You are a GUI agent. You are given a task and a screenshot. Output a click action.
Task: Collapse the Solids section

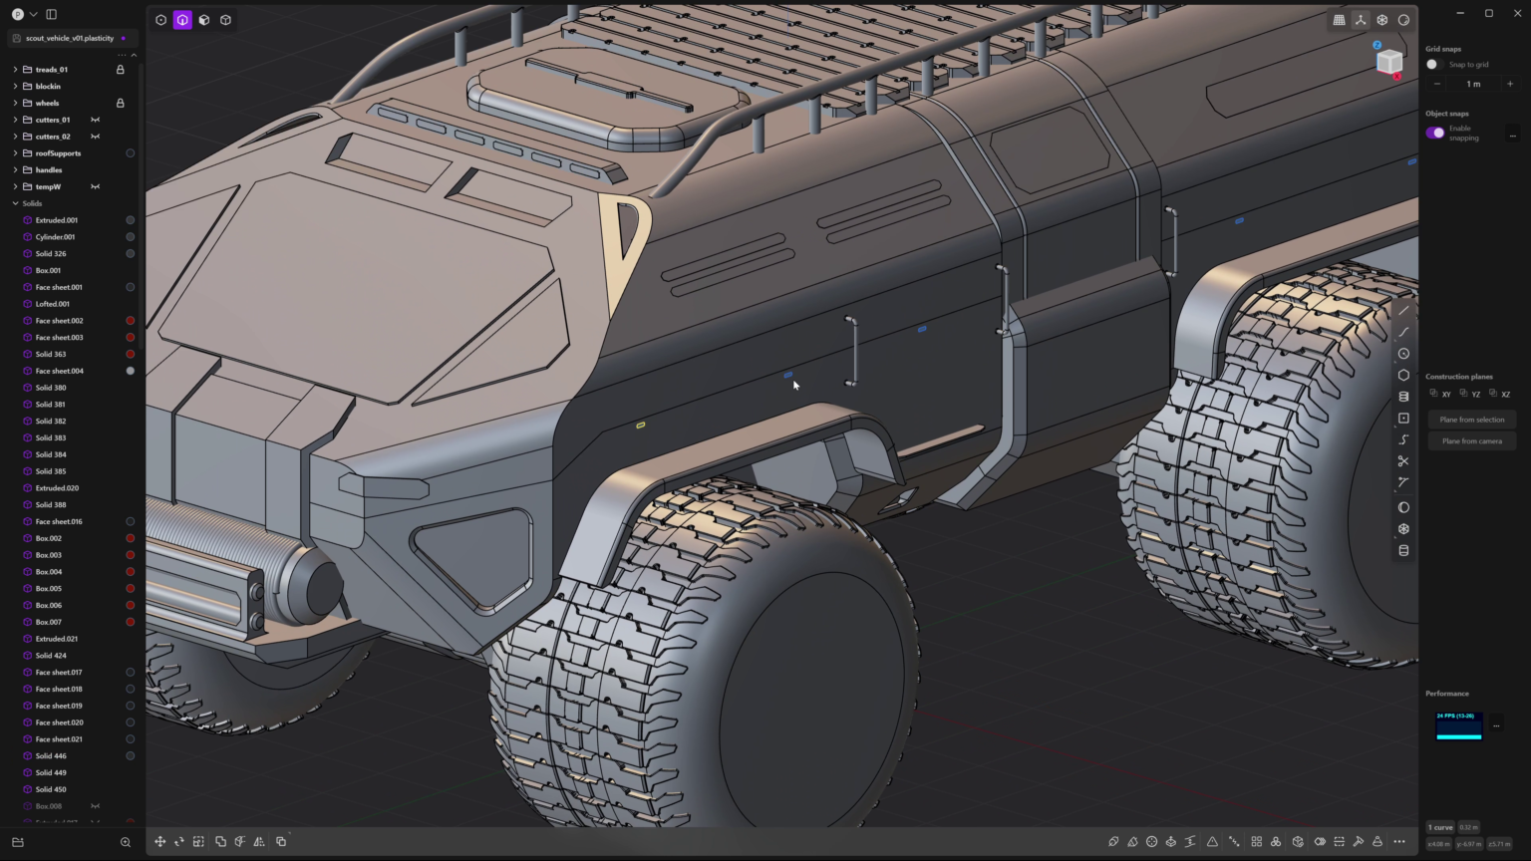tap(15, 203)
